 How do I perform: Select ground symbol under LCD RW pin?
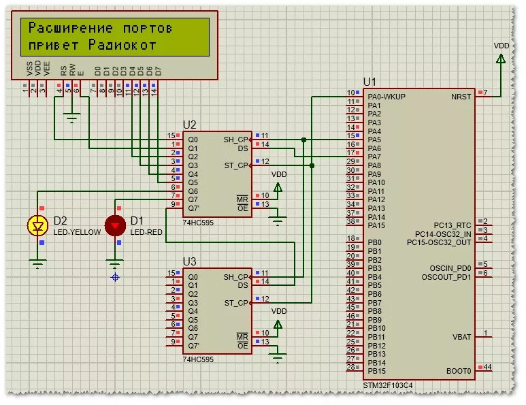point(71,118)
